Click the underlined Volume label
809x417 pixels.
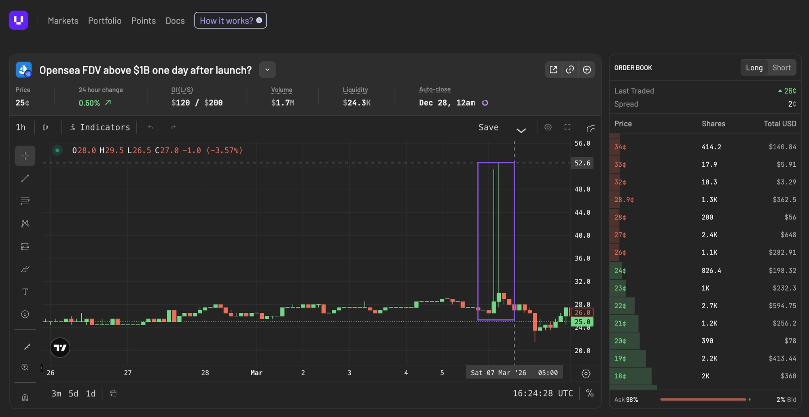[x=282, y=90]
